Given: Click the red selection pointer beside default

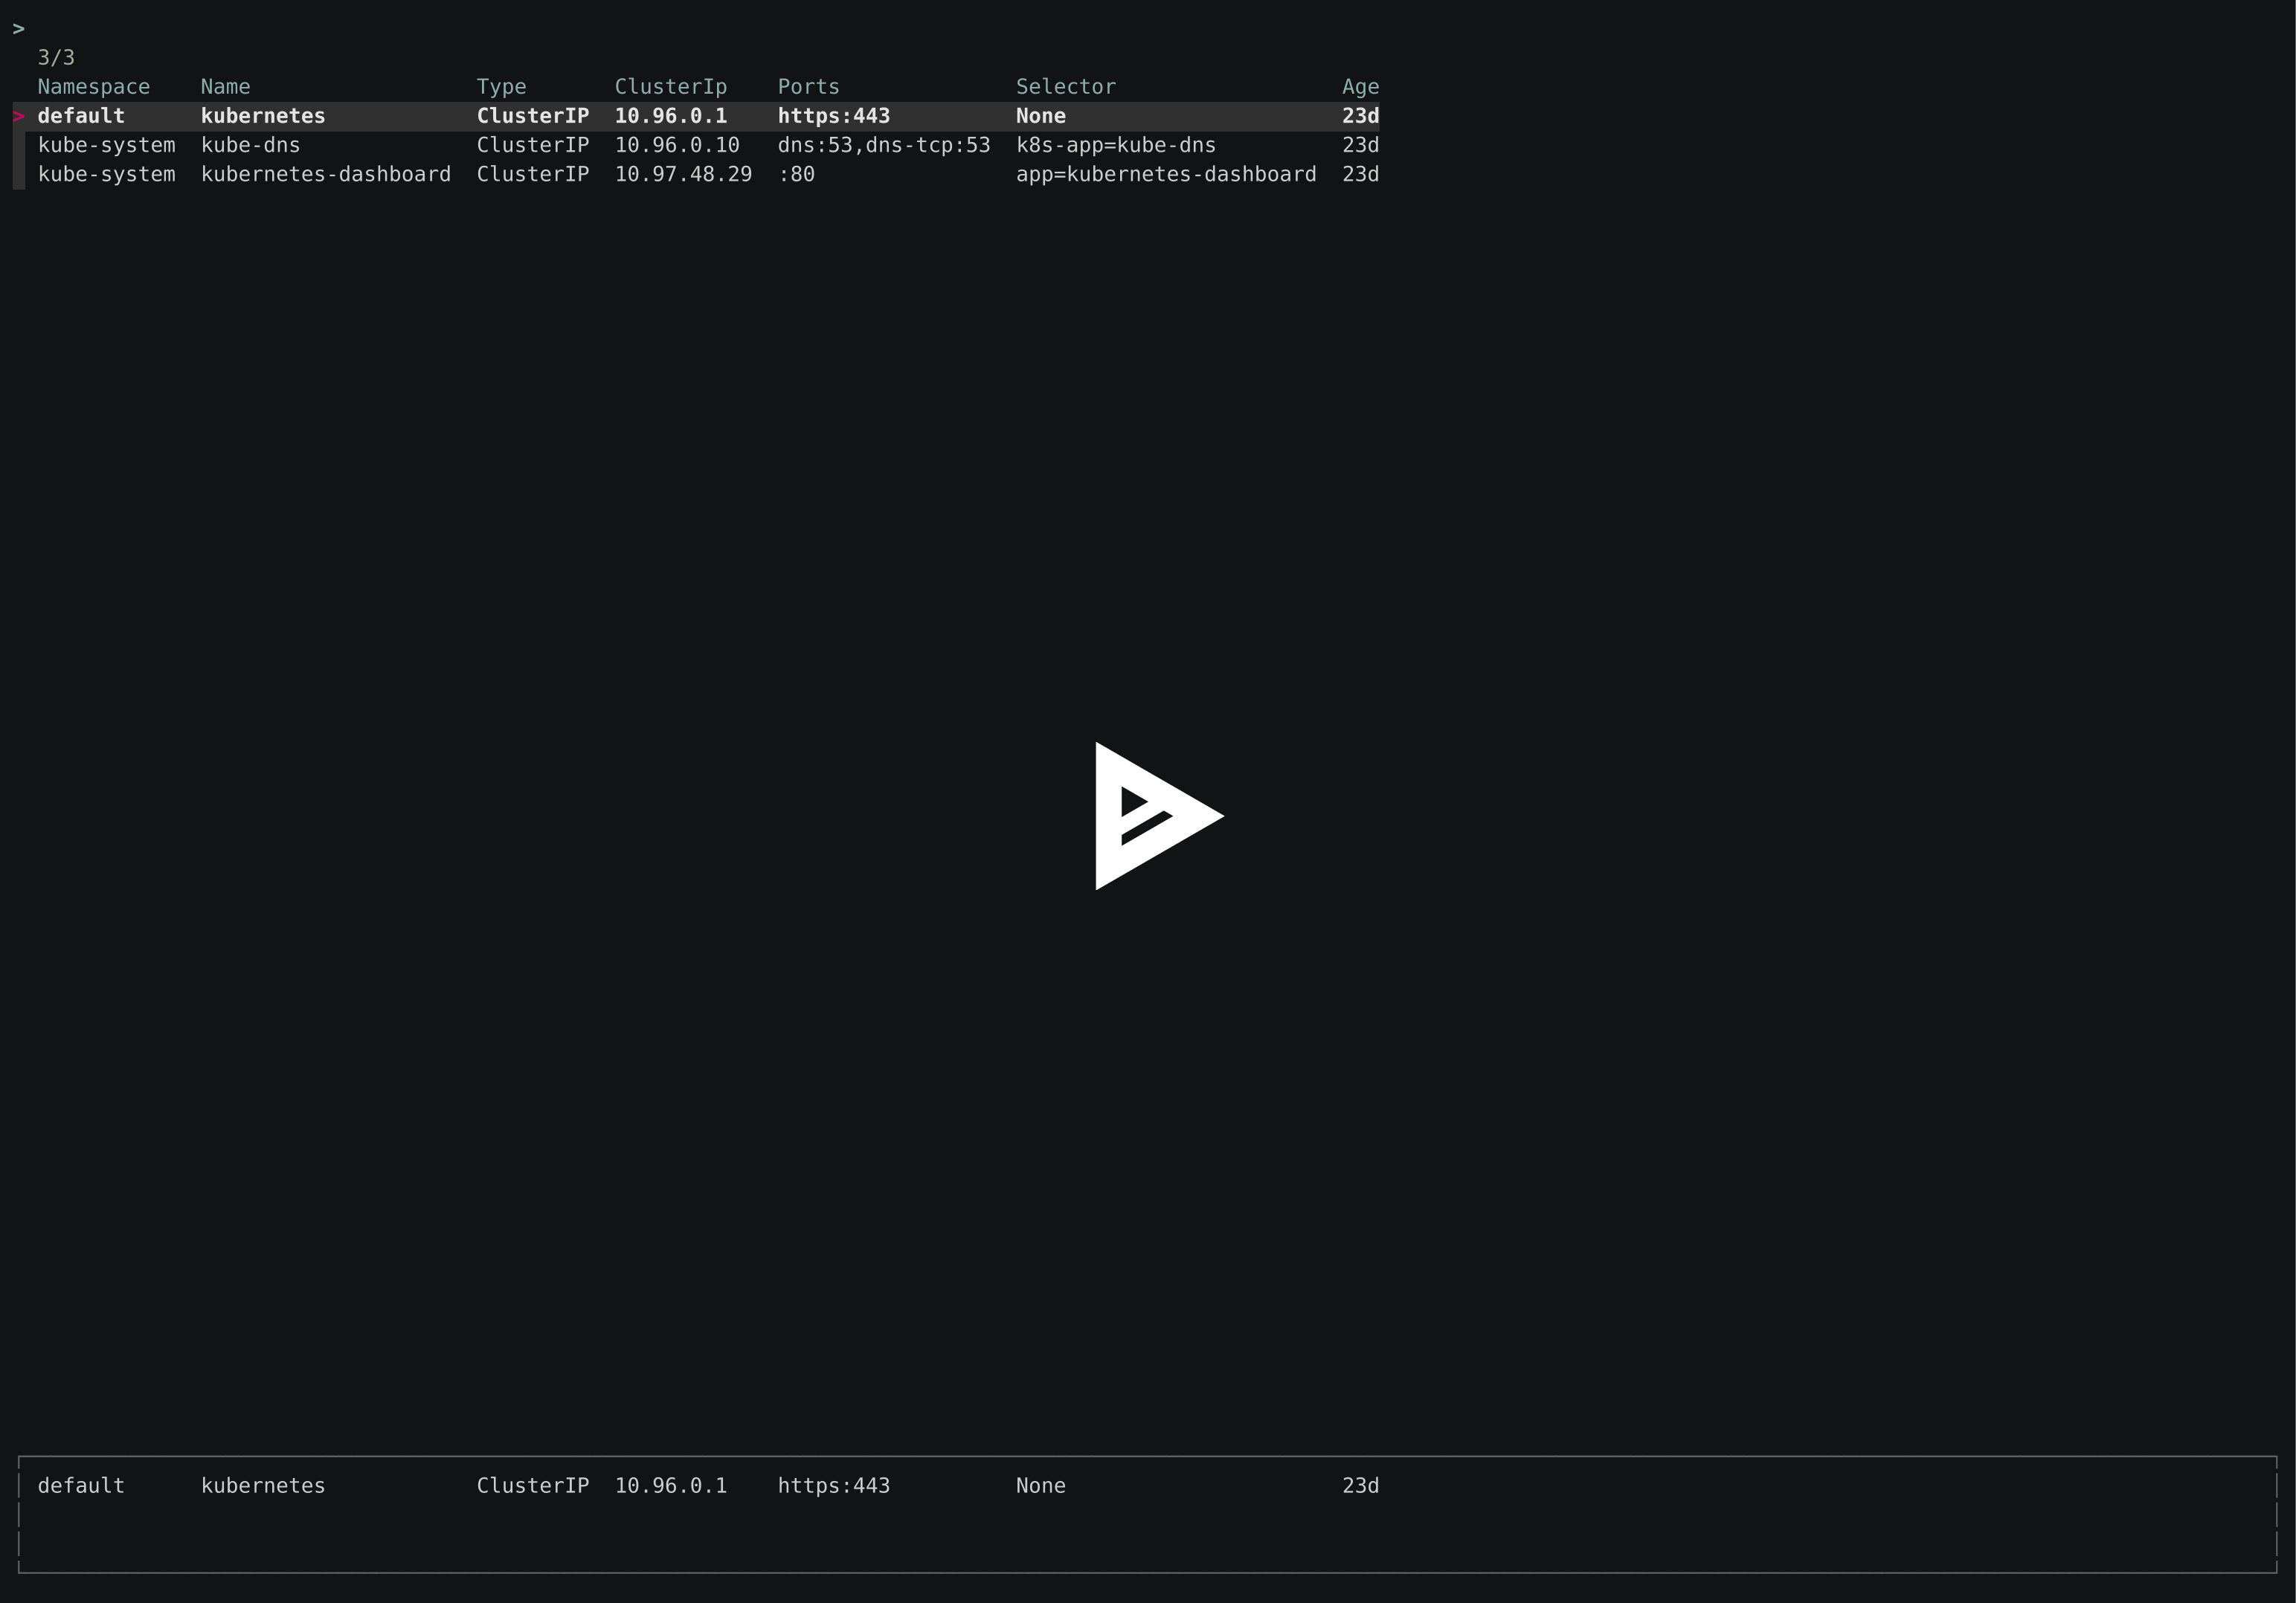Looking at the screenshot, I should 19,116.
